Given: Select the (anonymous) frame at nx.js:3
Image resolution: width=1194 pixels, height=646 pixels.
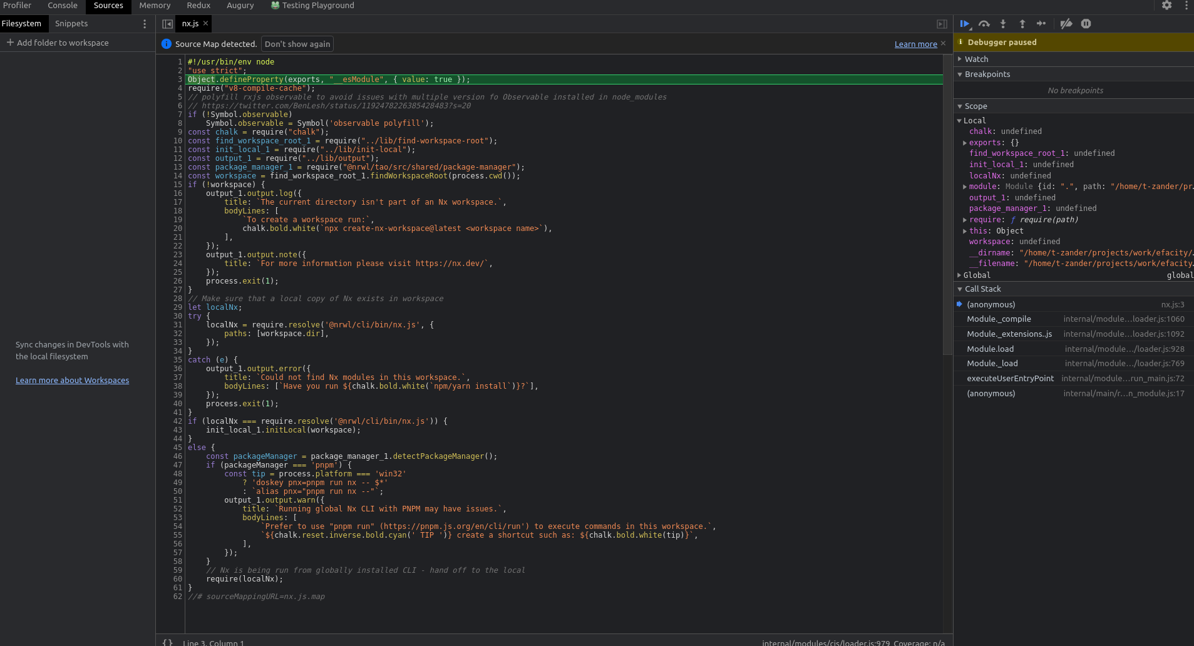Looking at the screenshot, I should (x=1073, y=304).
